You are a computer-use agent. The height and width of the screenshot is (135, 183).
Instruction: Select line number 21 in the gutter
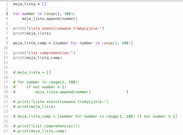coord(6,102)
